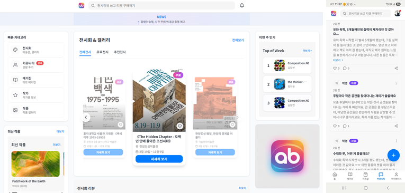Open options menu on 주말마다 작은 공간 post

(x=396, y=83)
